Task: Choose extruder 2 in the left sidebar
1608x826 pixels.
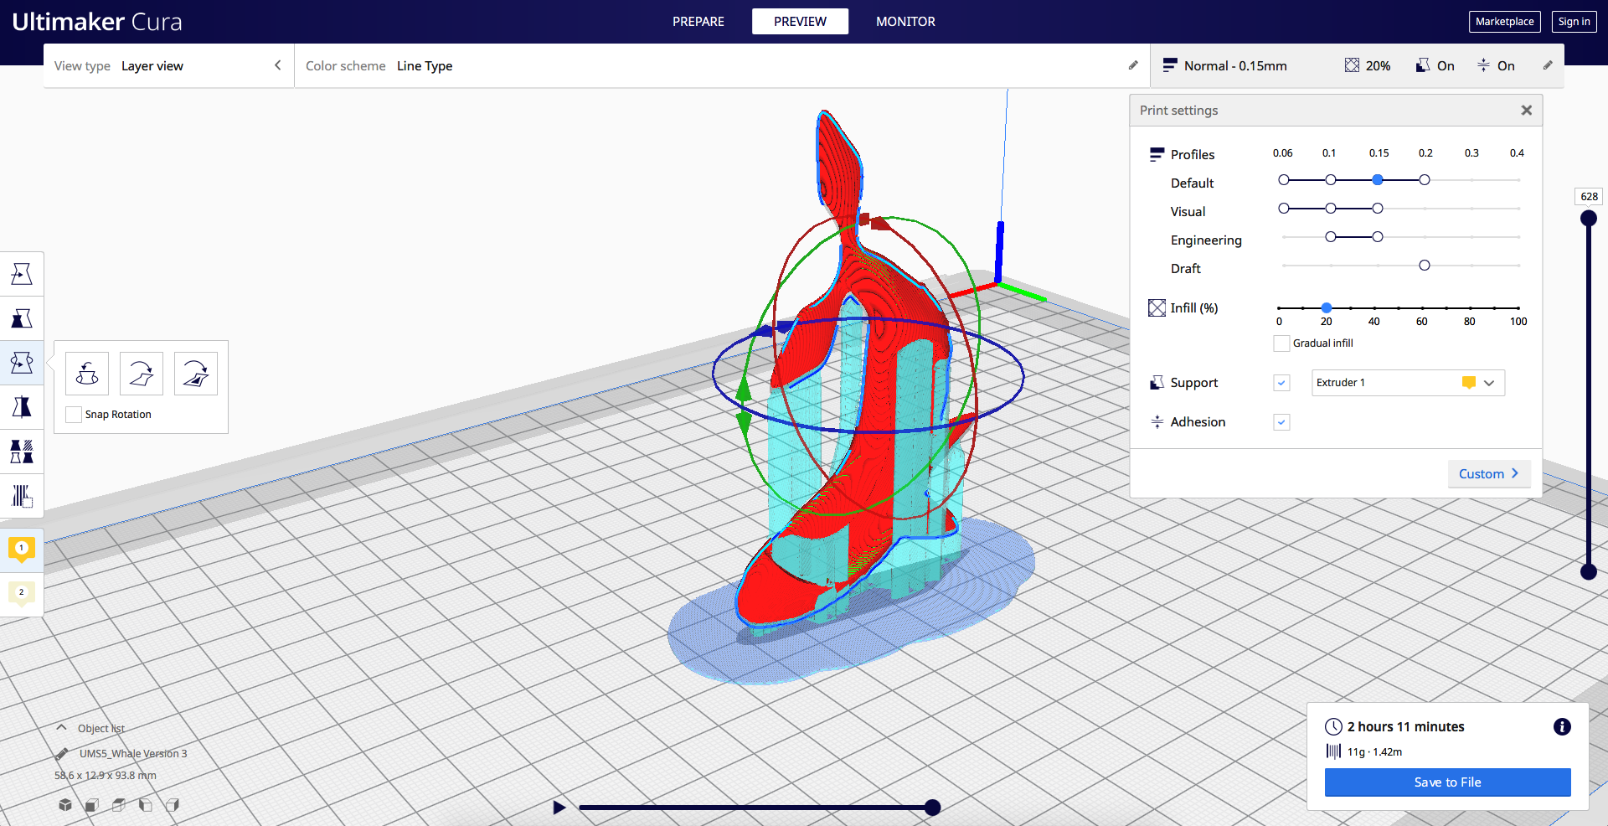Action: tap(22, 594)
